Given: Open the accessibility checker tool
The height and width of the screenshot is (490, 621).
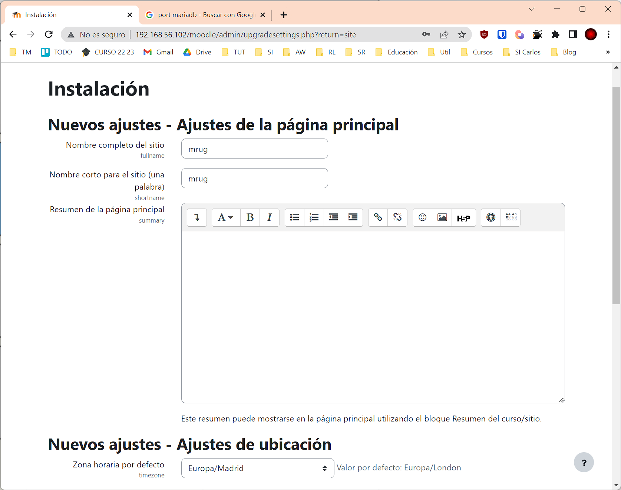Looking at the screenshot, I should (491, 217).
